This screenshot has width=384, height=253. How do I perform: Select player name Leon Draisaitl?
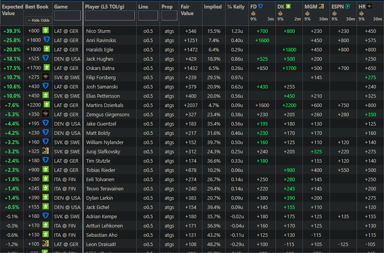click(x=101, y=245)
